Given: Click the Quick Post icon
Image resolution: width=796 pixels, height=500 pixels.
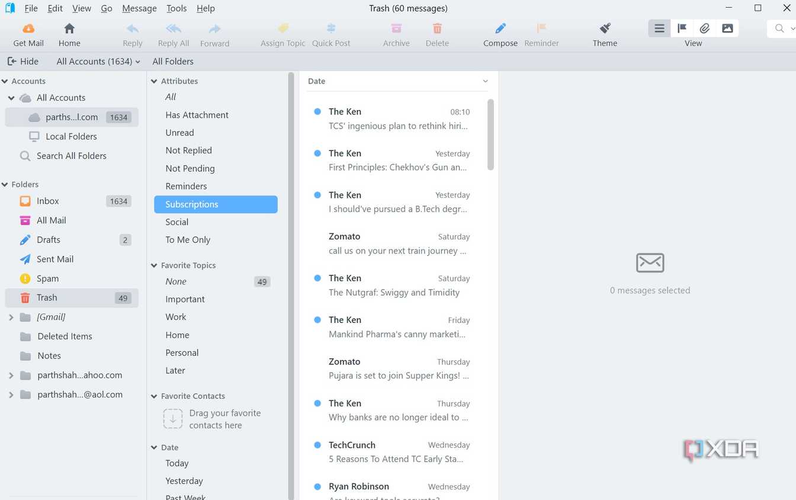Looking at the screenshot, I should (331, 28).
